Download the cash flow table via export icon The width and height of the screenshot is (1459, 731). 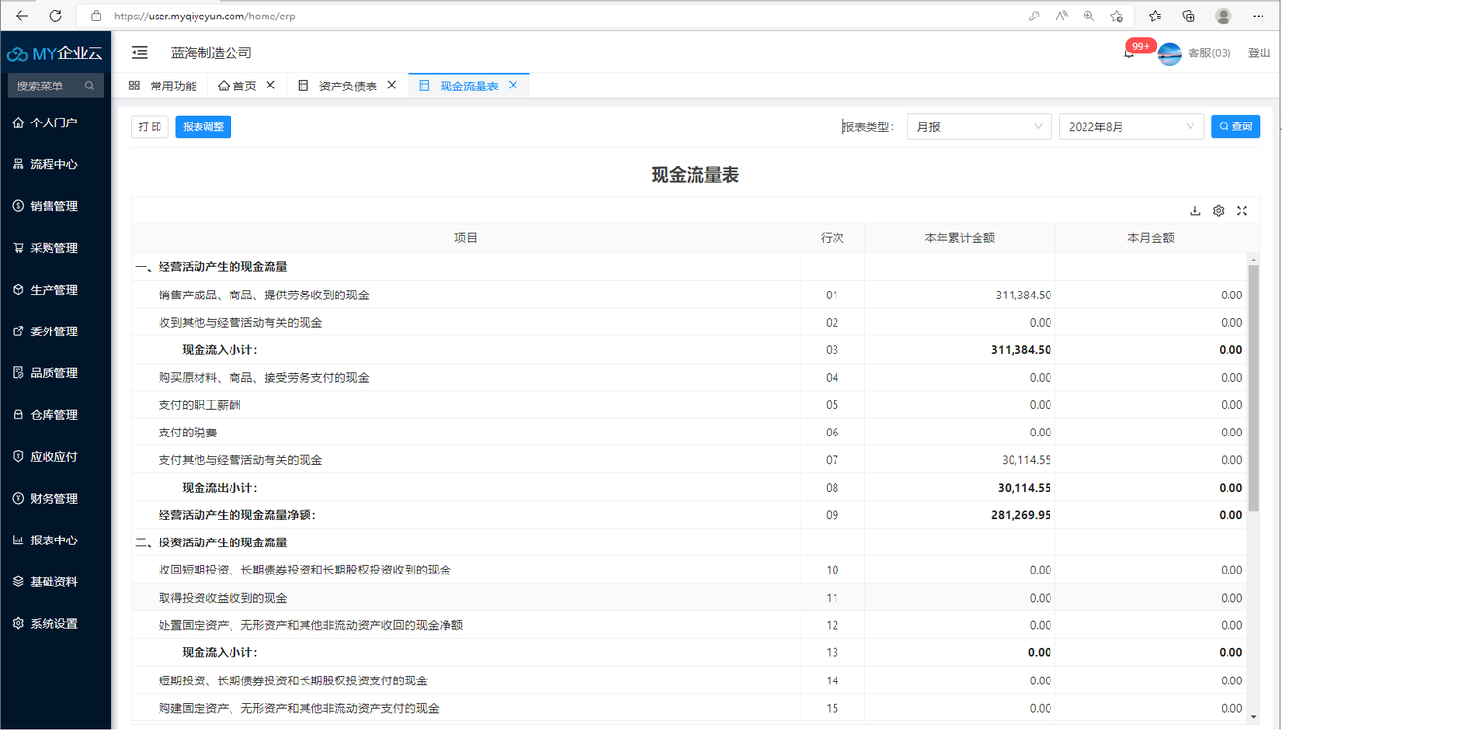click(x=1195, y=211)
